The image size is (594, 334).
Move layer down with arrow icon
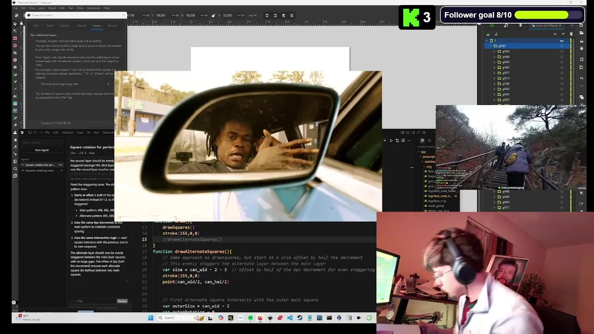[563, 34]
